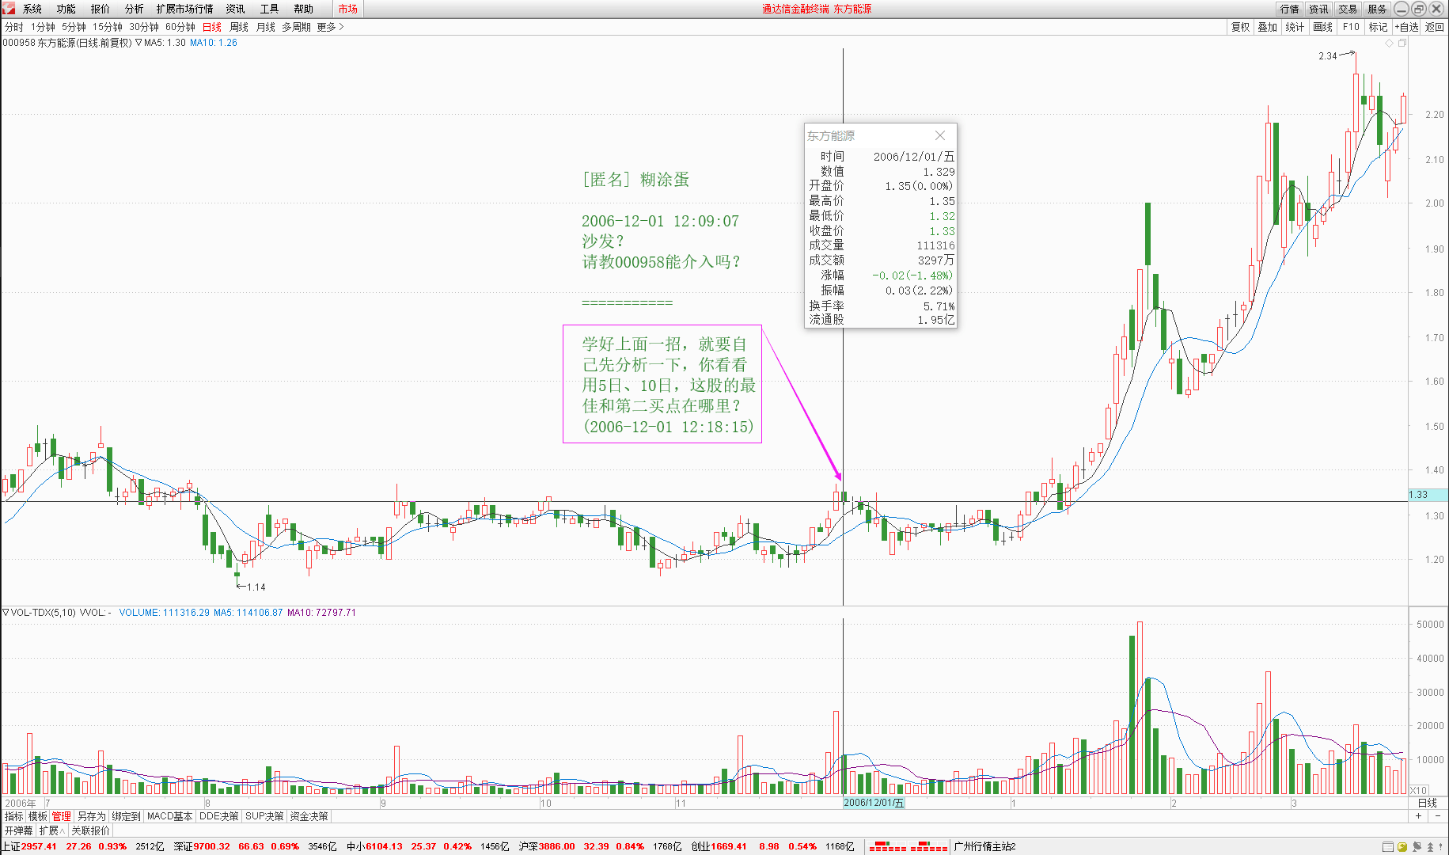Screen dimensions: 1449x855
Task: Toggle the X10 volume scale box
Action: click(x=1418, y=790)
